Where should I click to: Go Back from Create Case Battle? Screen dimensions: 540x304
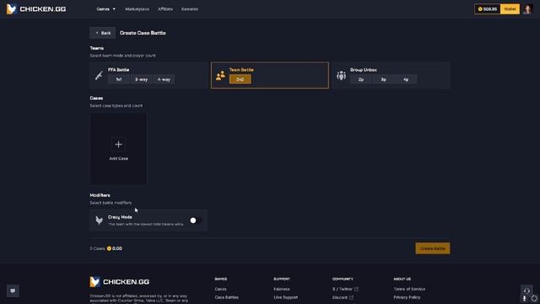click(103, 33)
